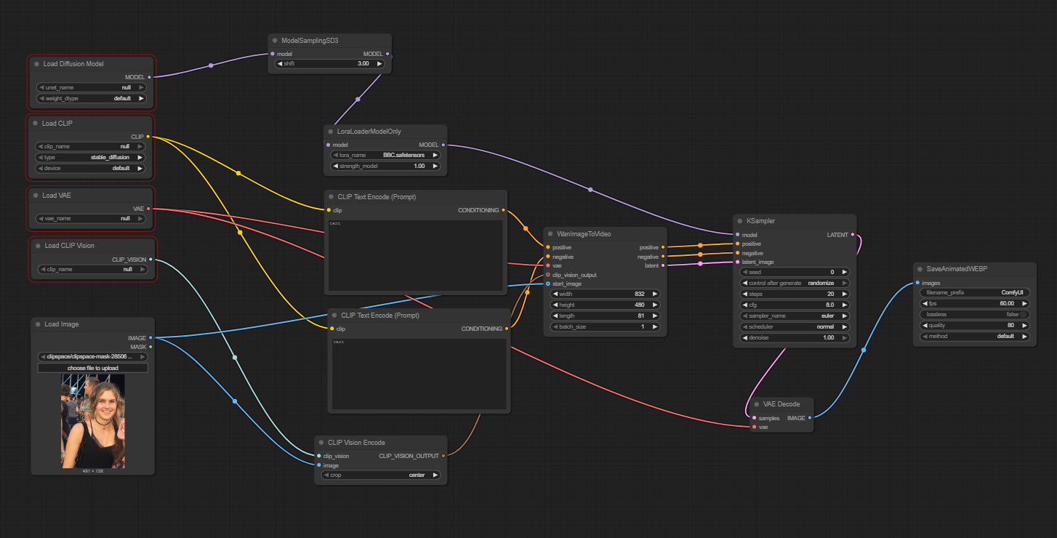Collapse the ModelSamplingSD3 node title dot
The image size is (1057, 538).
(275, 41)
